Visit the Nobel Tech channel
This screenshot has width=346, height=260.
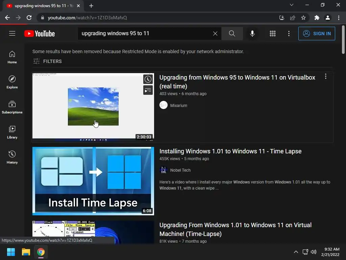pos(180,170)
